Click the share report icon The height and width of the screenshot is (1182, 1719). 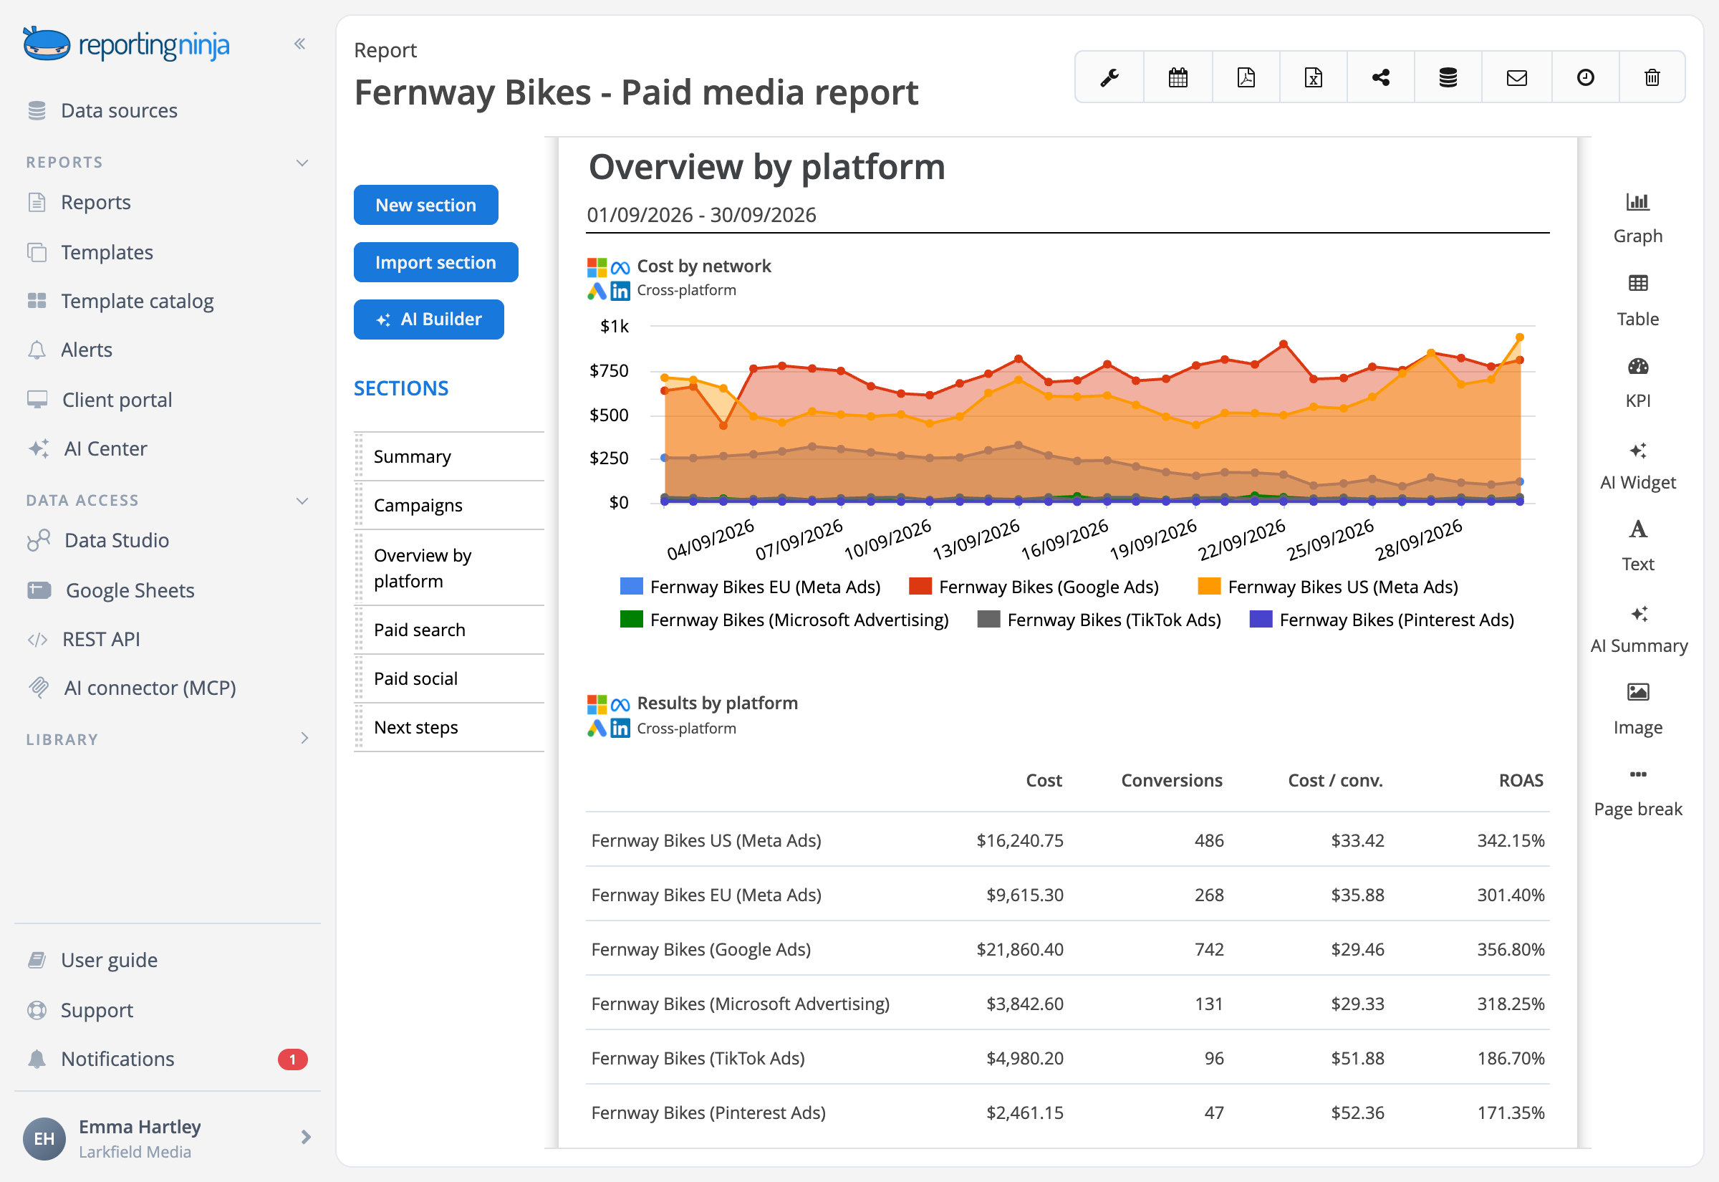(1380, 77)
